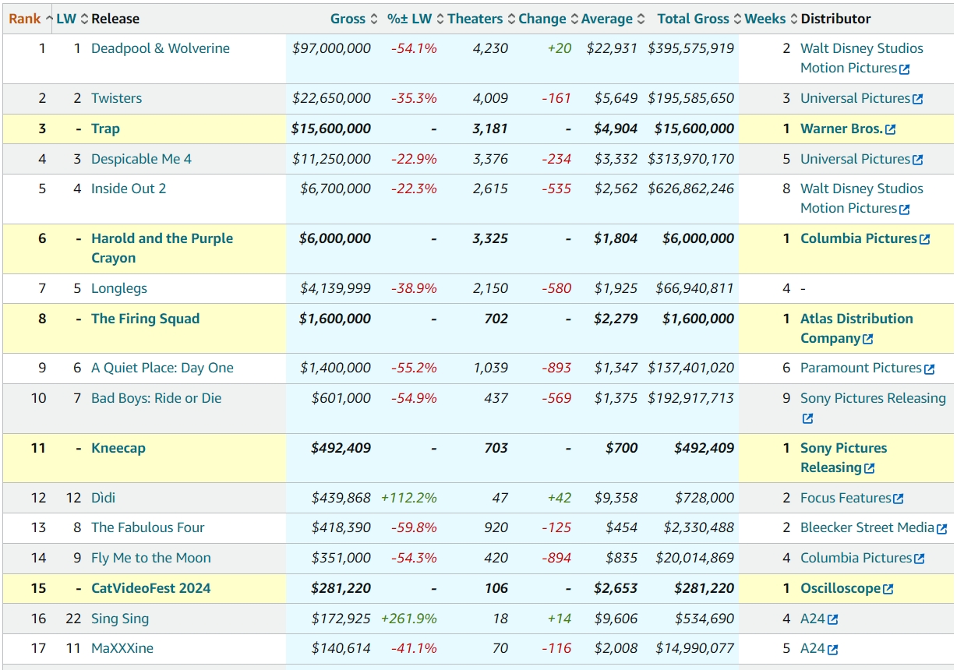Click the -59.8% cell in Fabulous Four row
The image size is (957, 670).
(414, 527)
